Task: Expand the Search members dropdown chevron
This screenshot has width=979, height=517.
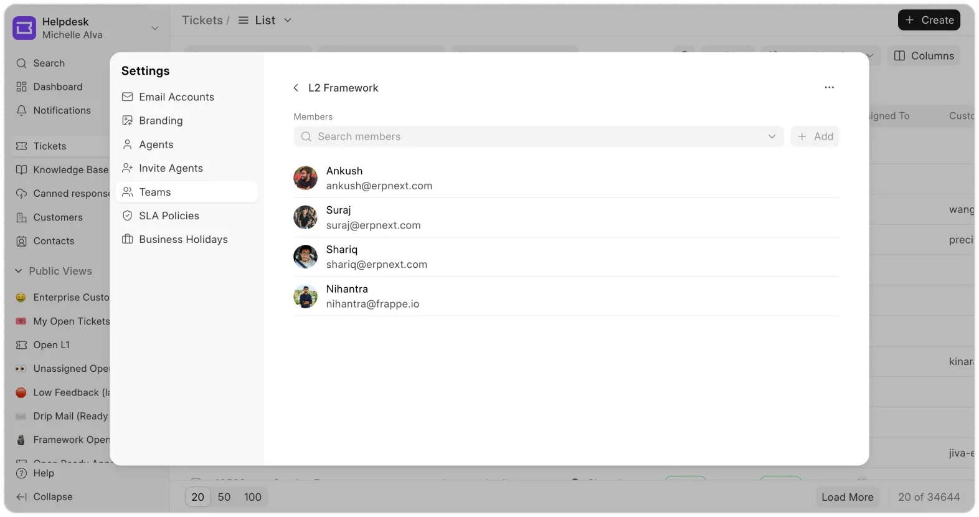Action: tap(772, 136)
